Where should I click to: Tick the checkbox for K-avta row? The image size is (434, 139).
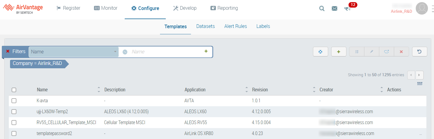click(x=14, y=101)
